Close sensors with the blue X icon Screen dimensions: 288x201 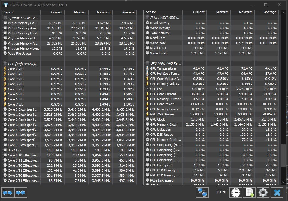278,193
